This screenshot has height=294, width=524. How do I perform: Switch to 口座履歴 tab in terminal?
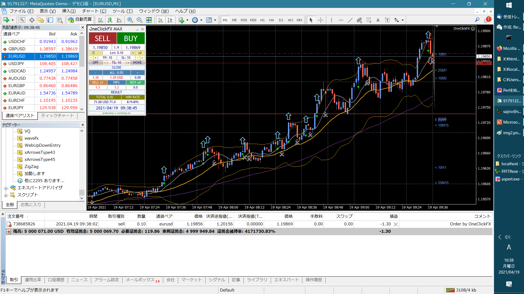click(x=56, y=280)
